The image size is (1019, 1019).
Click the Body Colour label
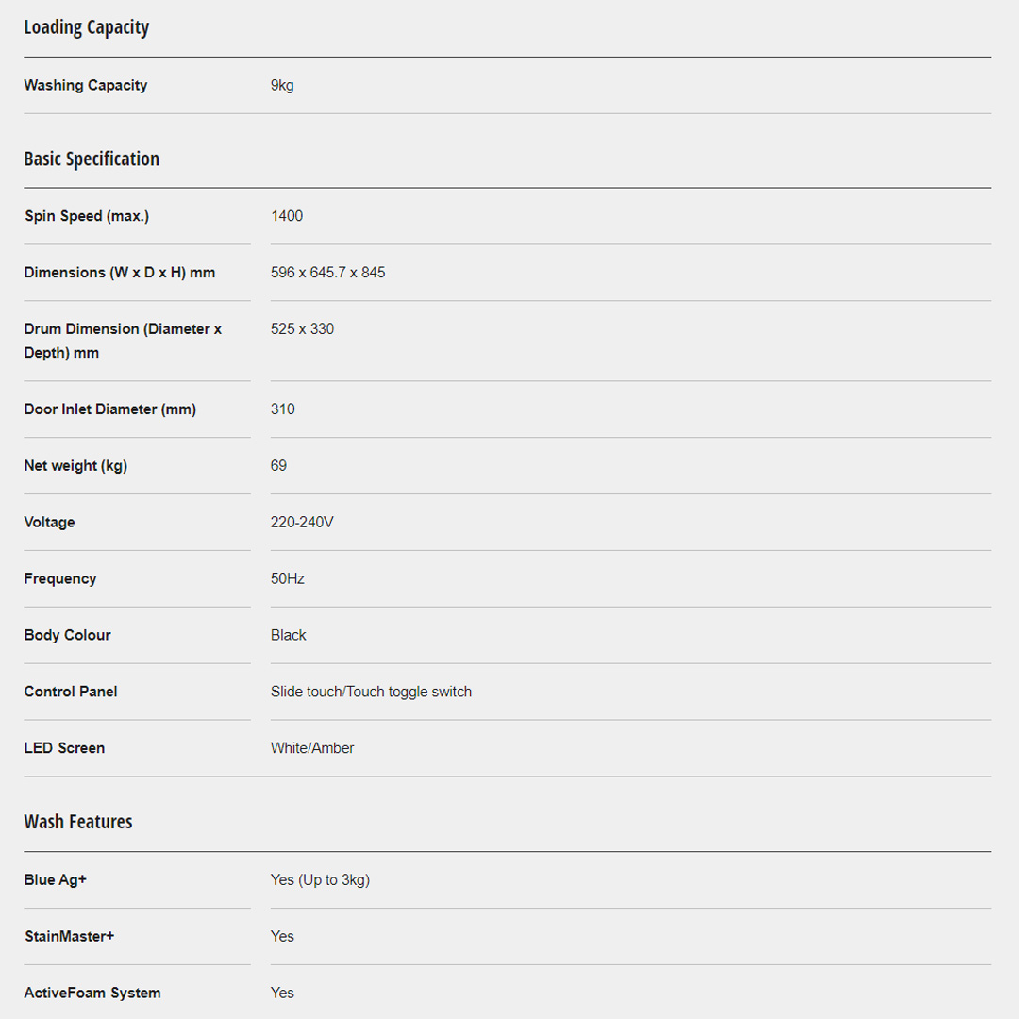68,635
